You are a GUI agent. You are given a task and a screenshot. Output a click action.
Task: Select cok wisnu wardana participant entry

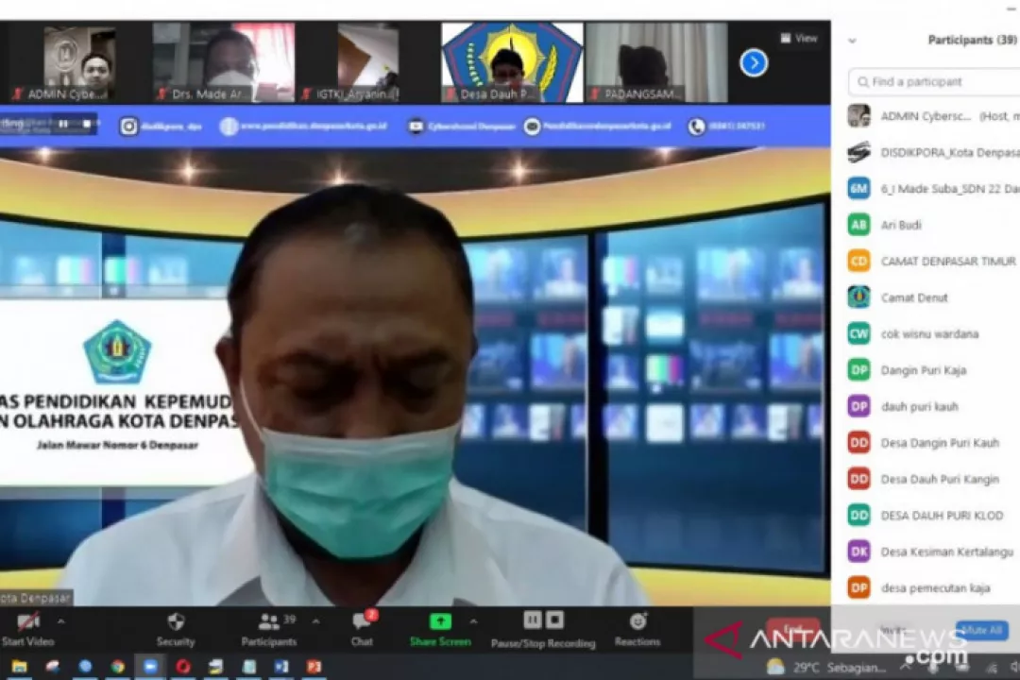tap(928, 334)
